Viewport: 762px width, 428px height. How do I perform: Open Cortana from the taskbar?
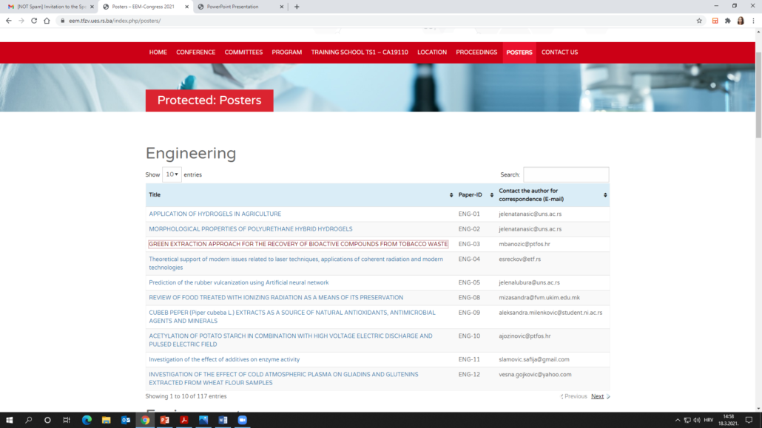click(x=47, y=420)
